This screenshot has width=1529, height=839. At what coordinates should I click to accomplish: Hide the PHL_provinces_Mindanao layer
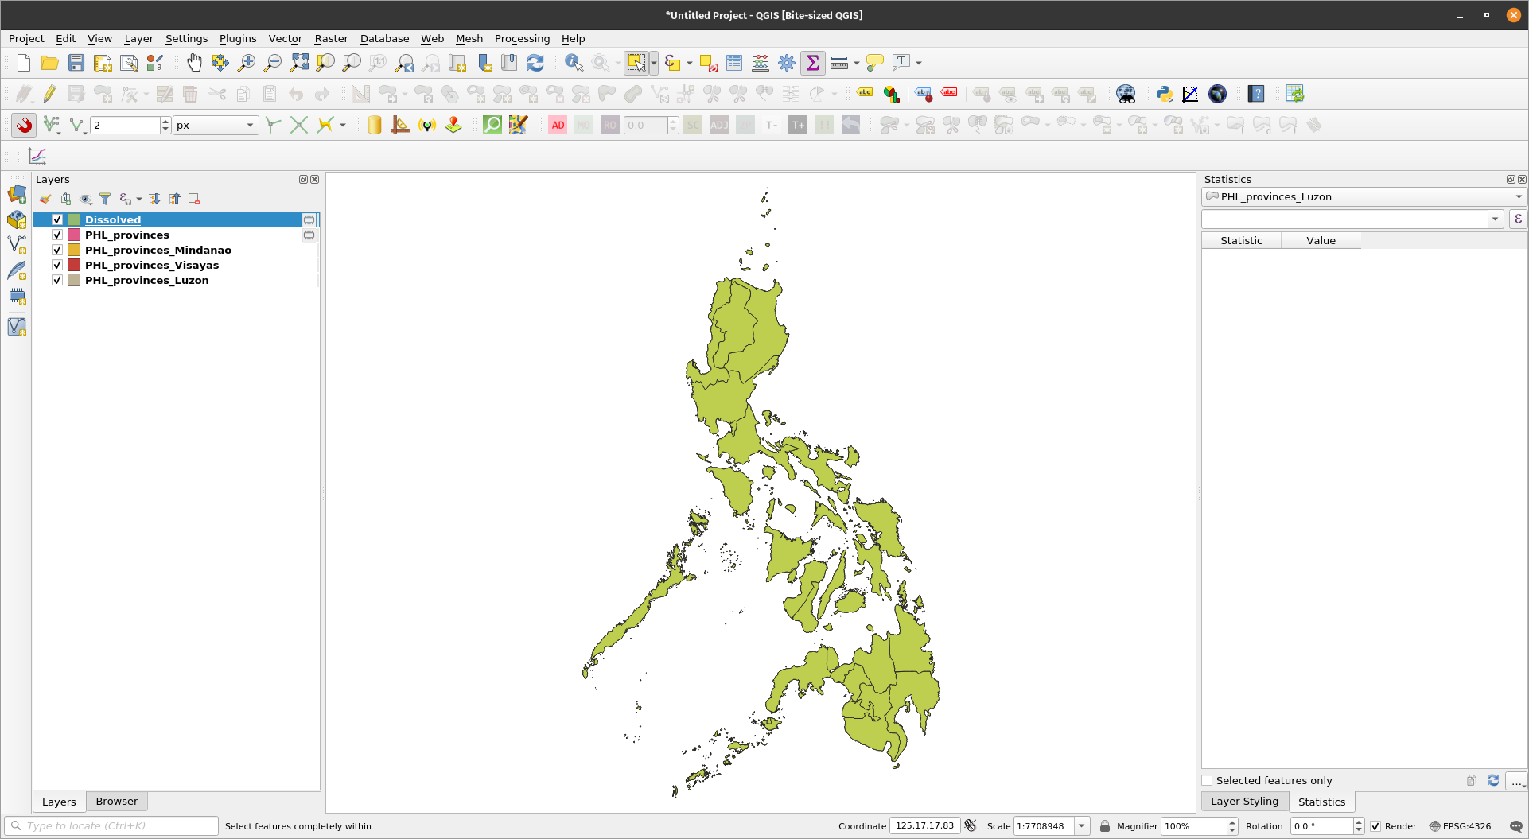click(56, 250)
